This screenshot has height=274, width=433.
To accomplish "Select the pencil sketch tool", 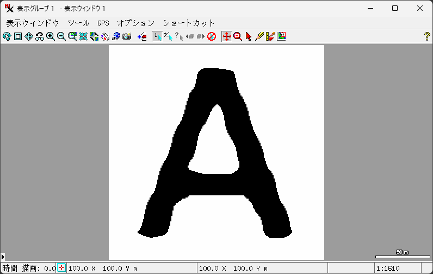I will pyautogui.click(x=259, y=36).
